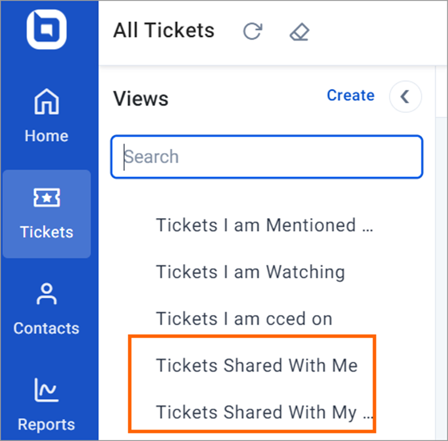Collapse the Views panel with chevron

405,97
